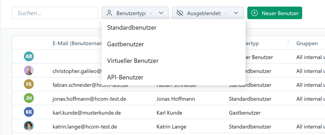
Task: Sort by the Gruppen column header
Action: coord(307,43)
